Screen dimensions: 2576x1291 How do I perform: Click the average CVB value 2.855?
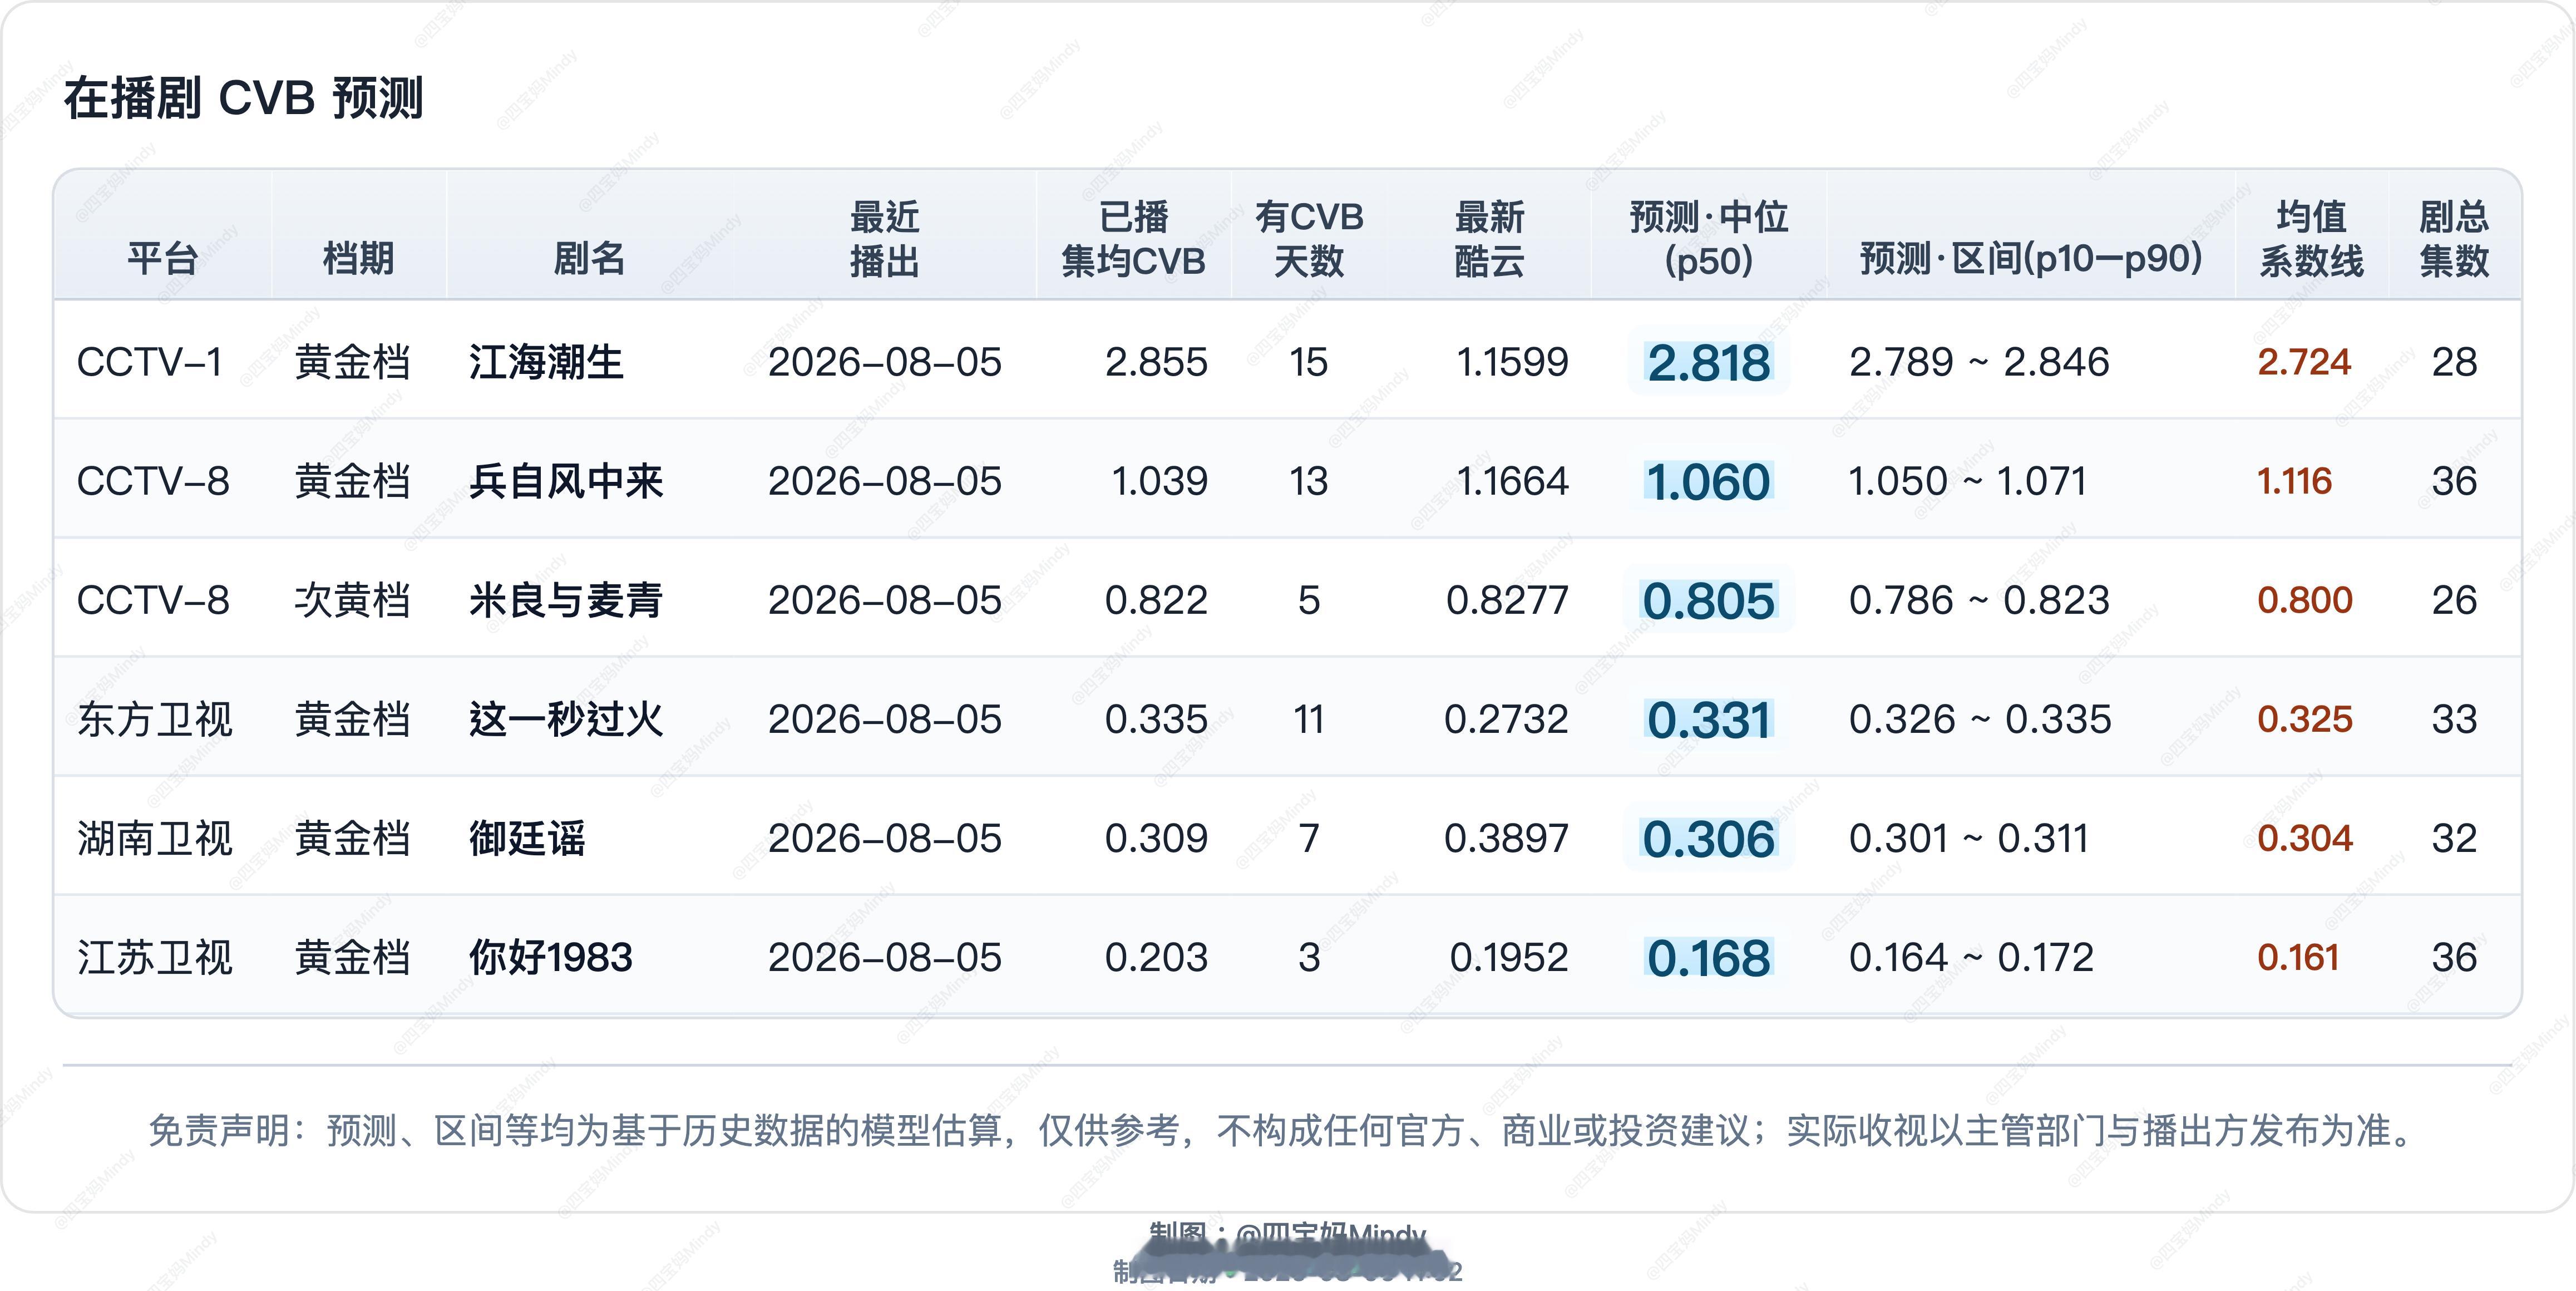click(x=1156, y=362)
